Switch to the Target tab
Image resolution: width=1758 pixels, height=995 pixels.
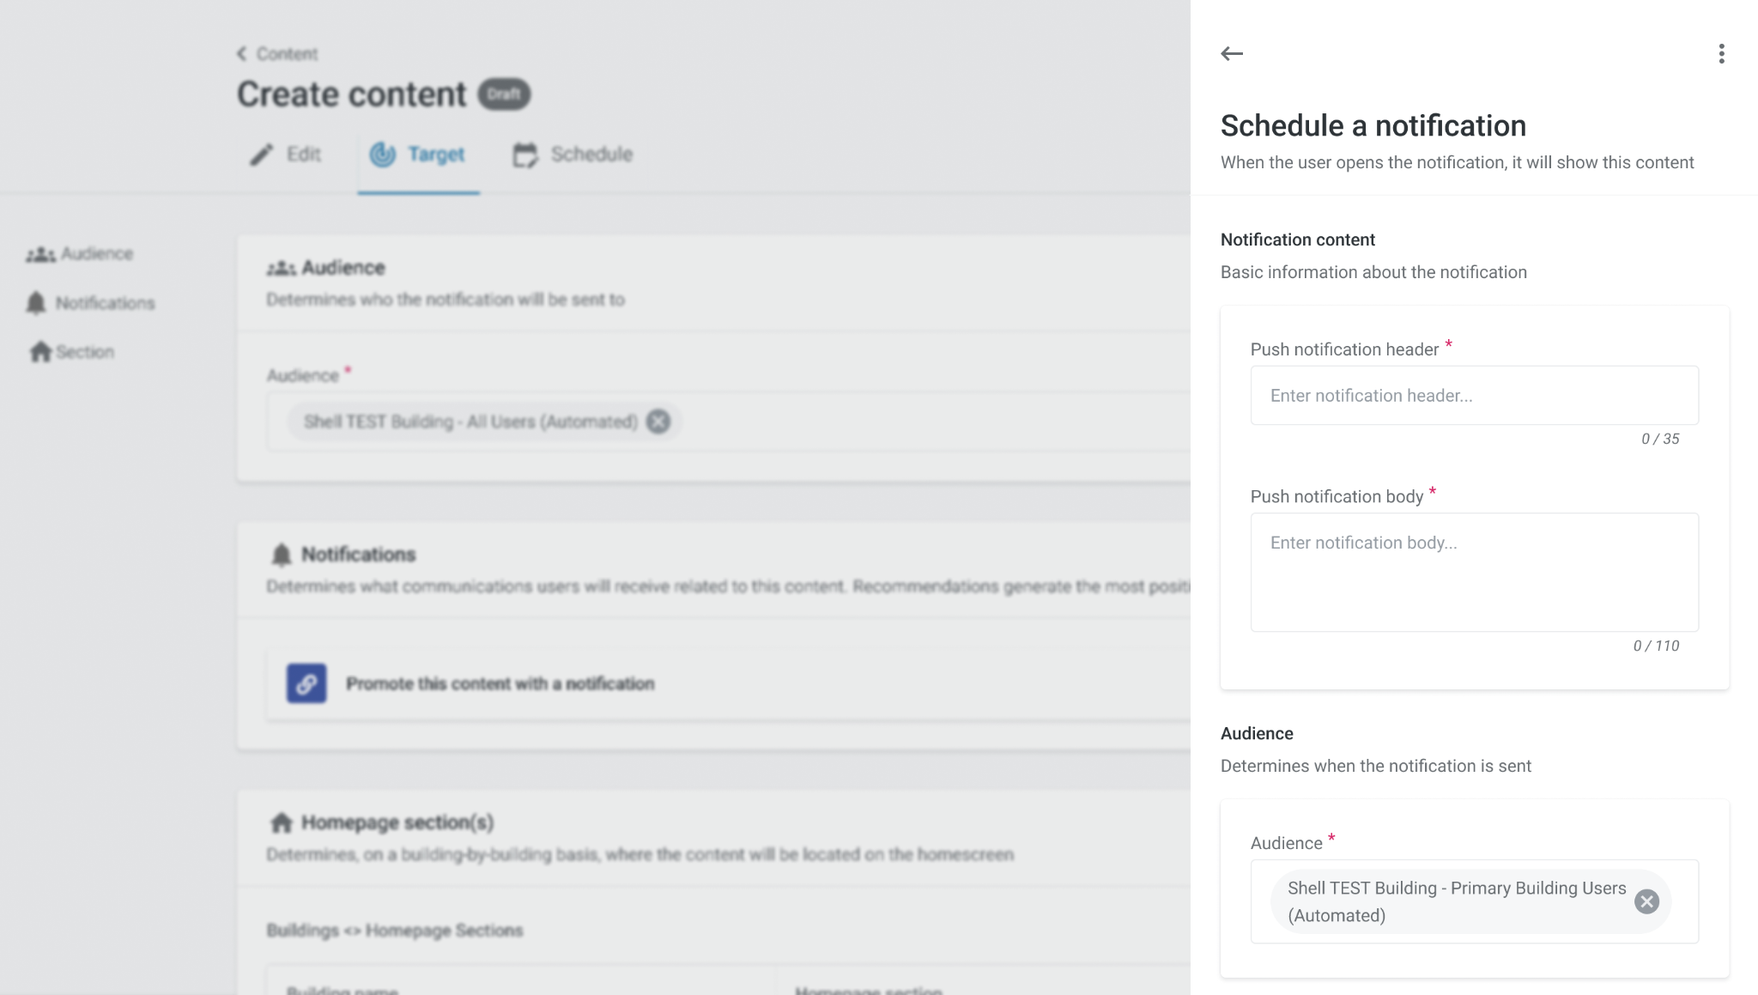(x=419, y=155)
